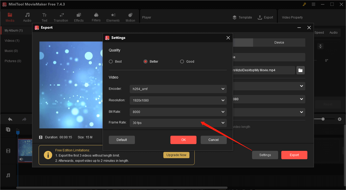Click the Export toolbar button in Player
The image size is (346, 190).
[x=265, y=17]
